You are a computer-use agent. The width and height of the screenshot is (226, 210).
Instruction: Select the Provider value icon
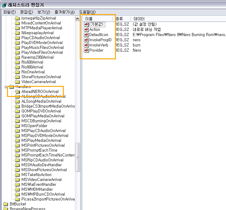click(86, 50)
